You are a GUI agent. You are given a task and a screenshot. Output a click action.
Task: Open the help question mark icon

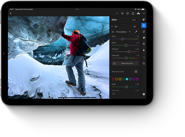[x=127, y=13]
